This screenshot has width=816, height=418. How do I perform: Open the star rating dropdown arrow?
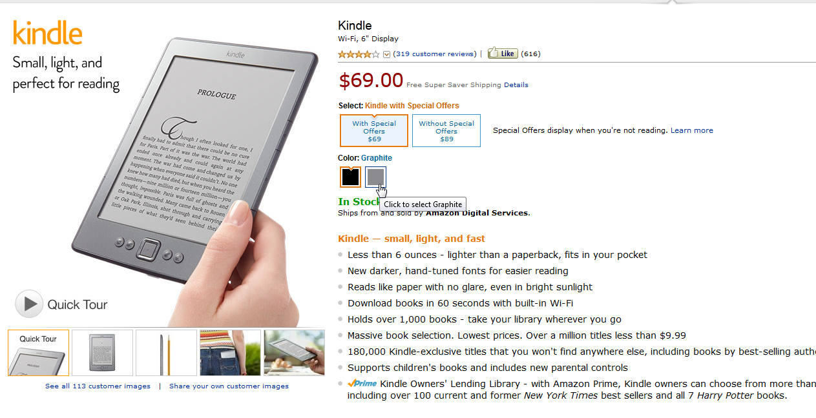tap(386, 54)
